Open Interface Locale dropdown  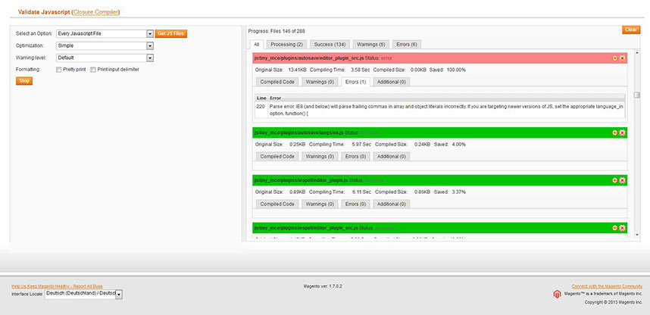pyautogui.click(x=83, y=295)
